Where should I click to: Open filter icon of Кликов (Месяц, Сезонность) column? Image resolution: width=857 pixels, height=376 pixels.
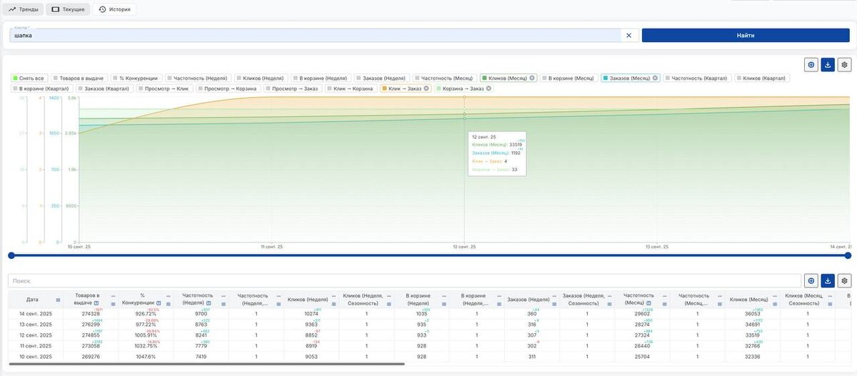830,304
